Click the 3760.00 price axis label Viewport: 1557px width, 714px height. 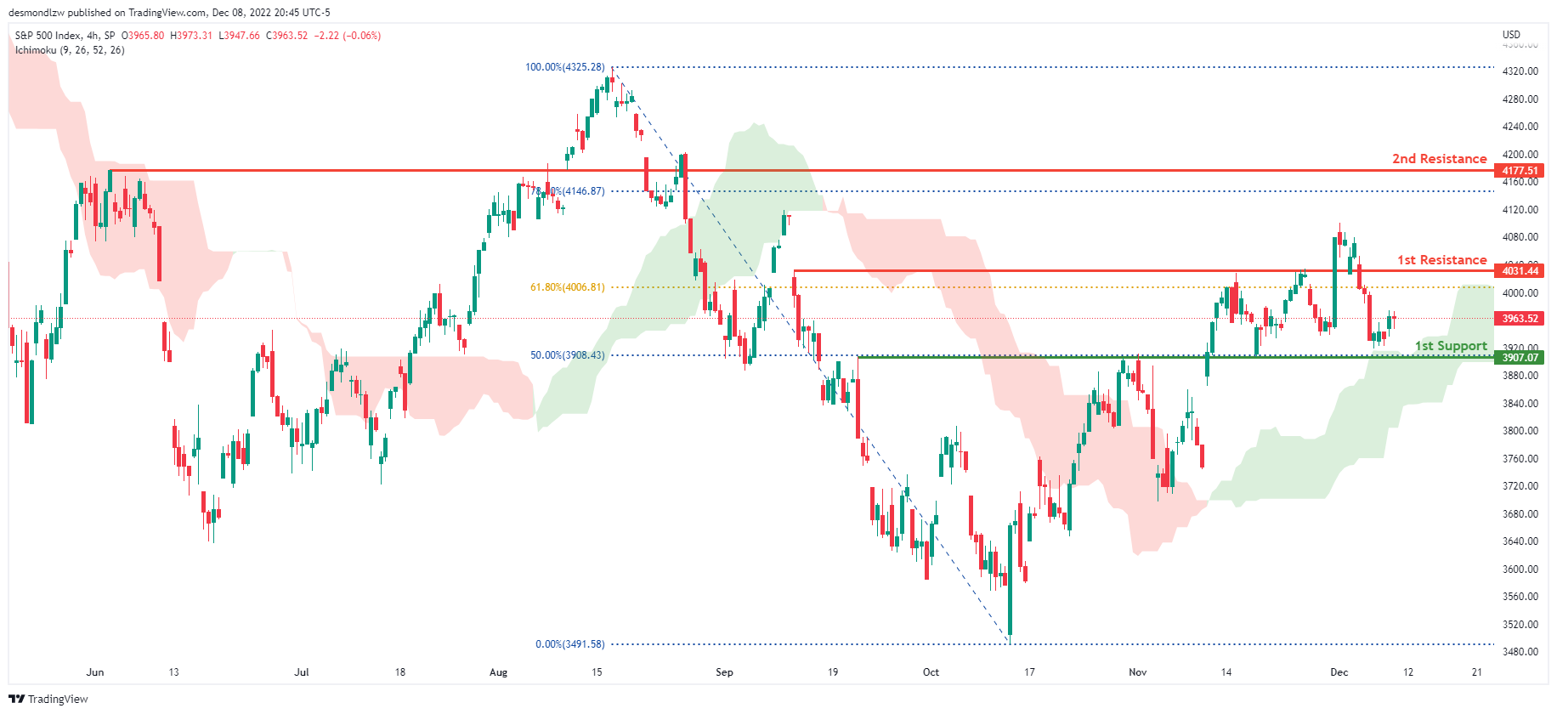(x=1520, y=459)
